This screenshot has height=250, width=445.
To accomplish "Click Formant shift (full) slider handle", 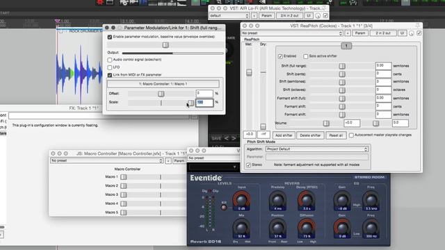I will [342, 99].
